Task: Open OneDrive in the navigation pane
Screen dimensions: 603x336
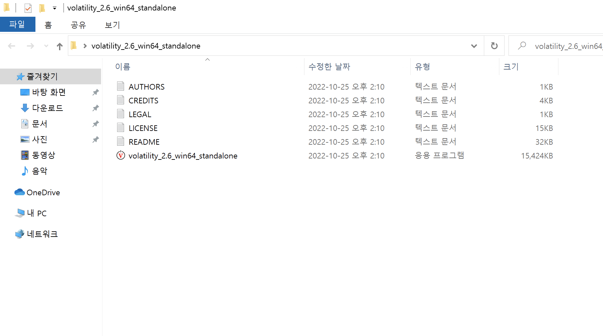Action: [x=43, y=193]
